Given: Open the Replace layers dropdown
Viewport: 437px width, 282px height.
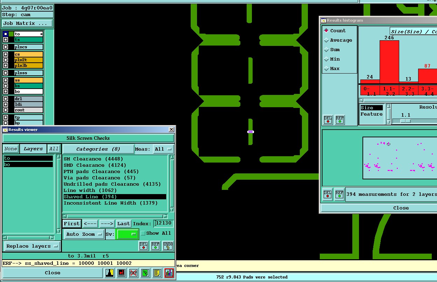Looking at the screenshot, I should pos(32,246).
